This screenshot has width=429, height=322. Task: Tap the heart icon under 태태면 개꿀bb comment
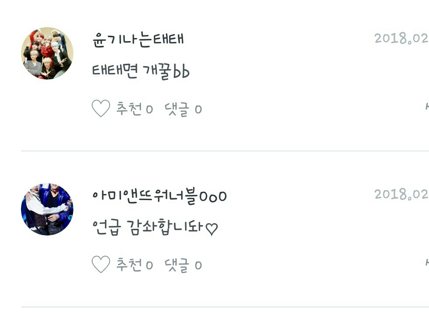(100, 109)
